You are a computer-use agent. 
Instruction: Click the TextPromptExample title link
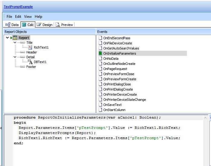coord(18,7)
